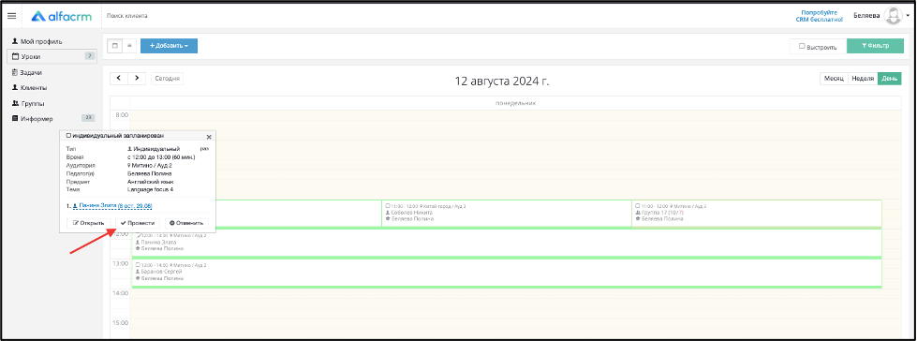This screenshot has height=341, width=917.
Task: Click the Уроки badge count '7'
Action: (x=90, y=56)
